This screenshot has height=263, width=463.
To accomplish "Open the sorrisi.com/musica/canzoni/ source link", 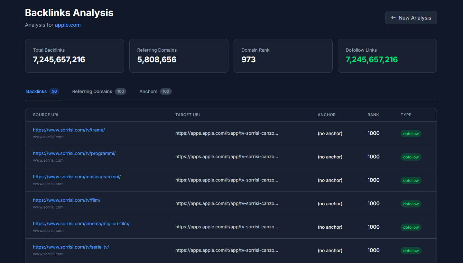I will click(x=77, y=177).
